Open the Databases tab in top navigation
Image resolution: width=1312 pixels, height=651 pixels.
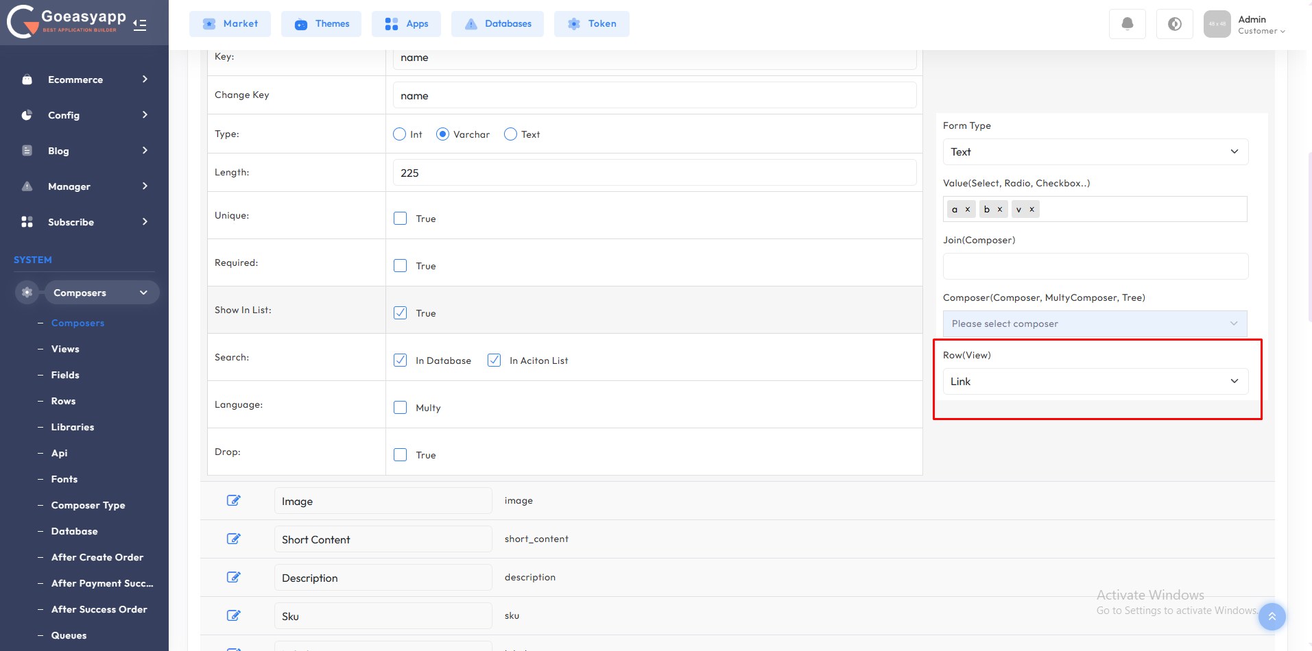pyautogui.click(x=497, y=24)
